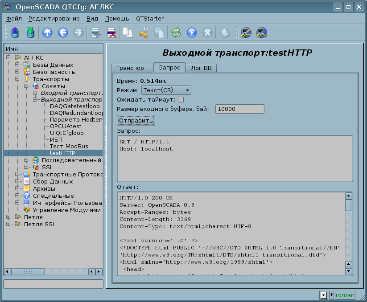The height and width of the screenshot is (302, 367).
Task: Open the 'Режим' Текст(CR) dropdown
Action: point(166,90)
